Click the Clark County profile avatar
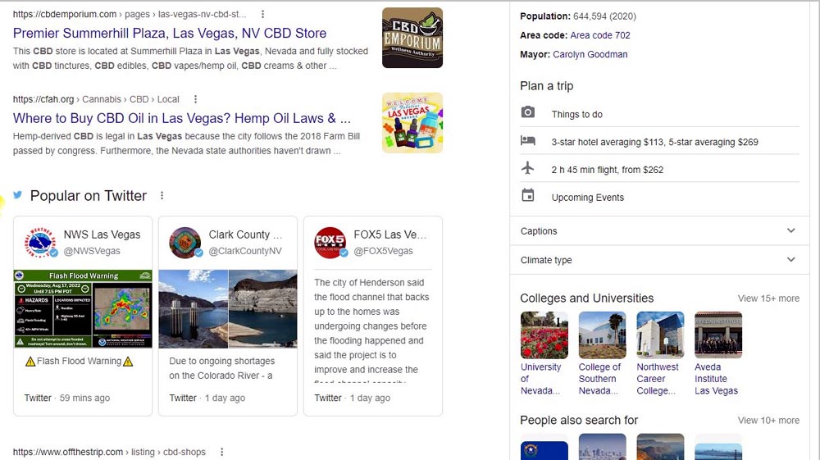This screenshot has width=820, height=460. pos(185,243)
